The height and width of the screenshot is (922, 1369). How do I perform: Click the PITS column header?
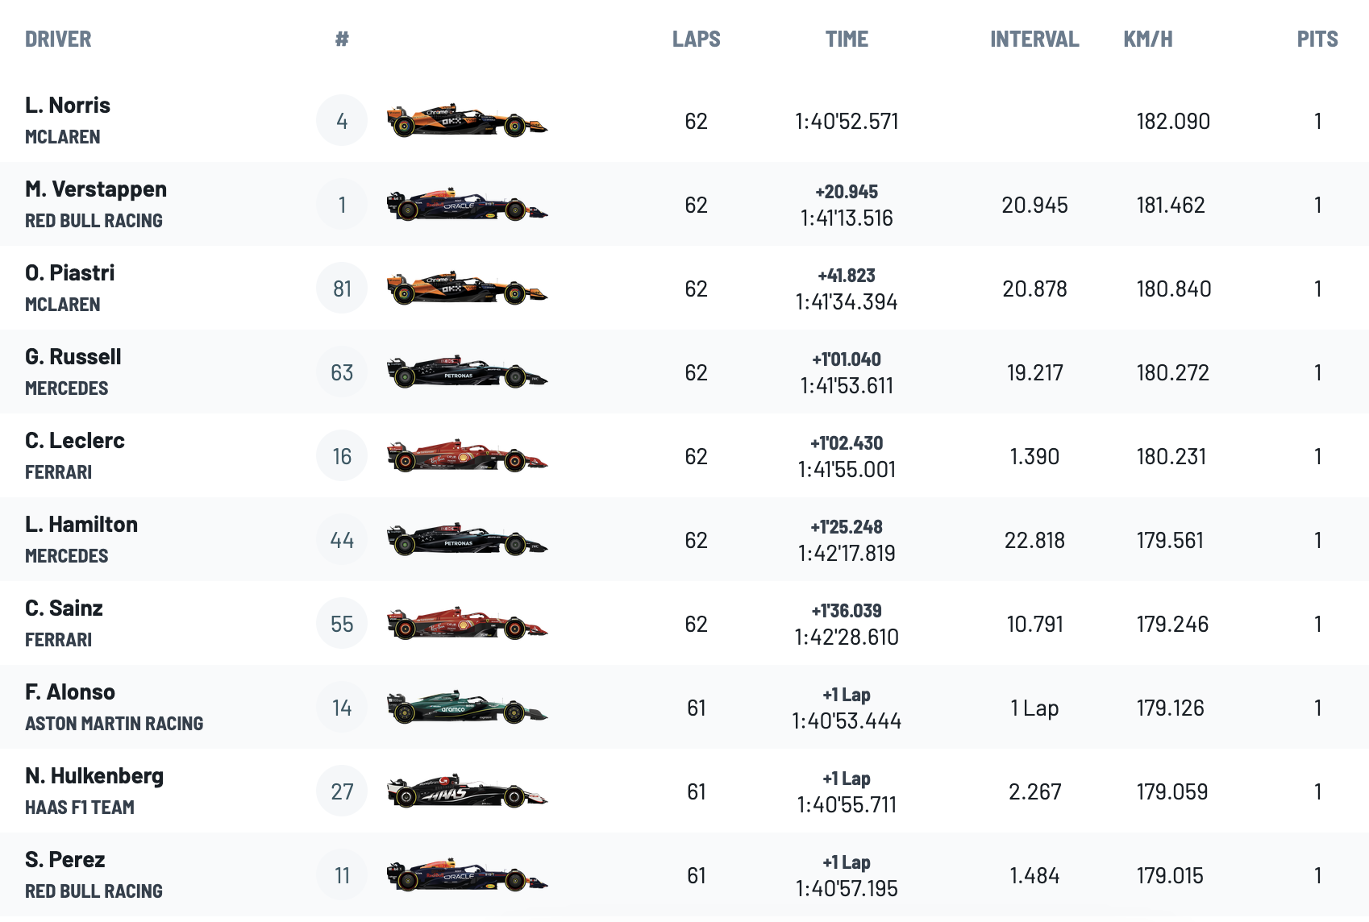click(x=1317, y=39)
